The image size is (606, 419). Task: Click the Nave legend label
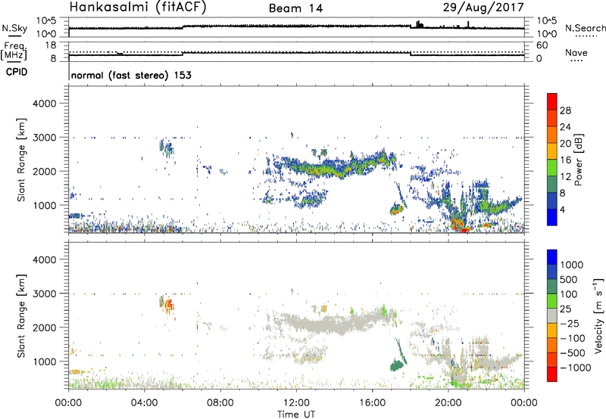pos(576,53)
